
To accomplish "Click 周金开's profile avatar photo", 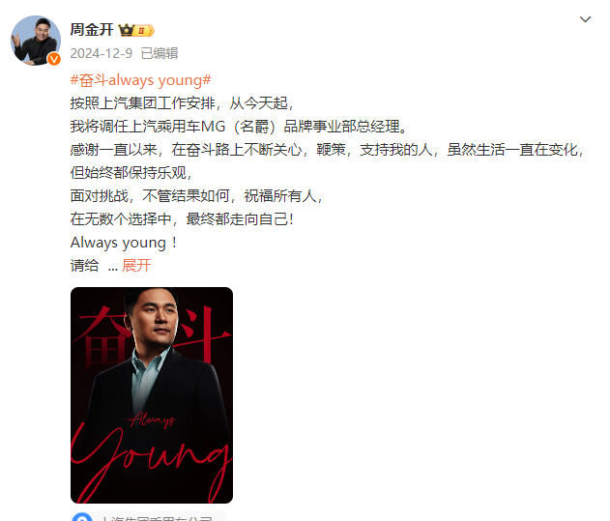I will [36, 40].
